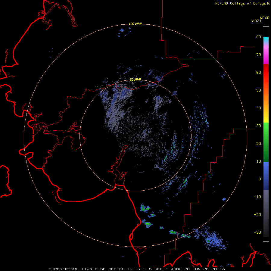This screenshot has height=271, width=271.
Task: Click the red band of the color bar
Action: (x=266, y=73)
